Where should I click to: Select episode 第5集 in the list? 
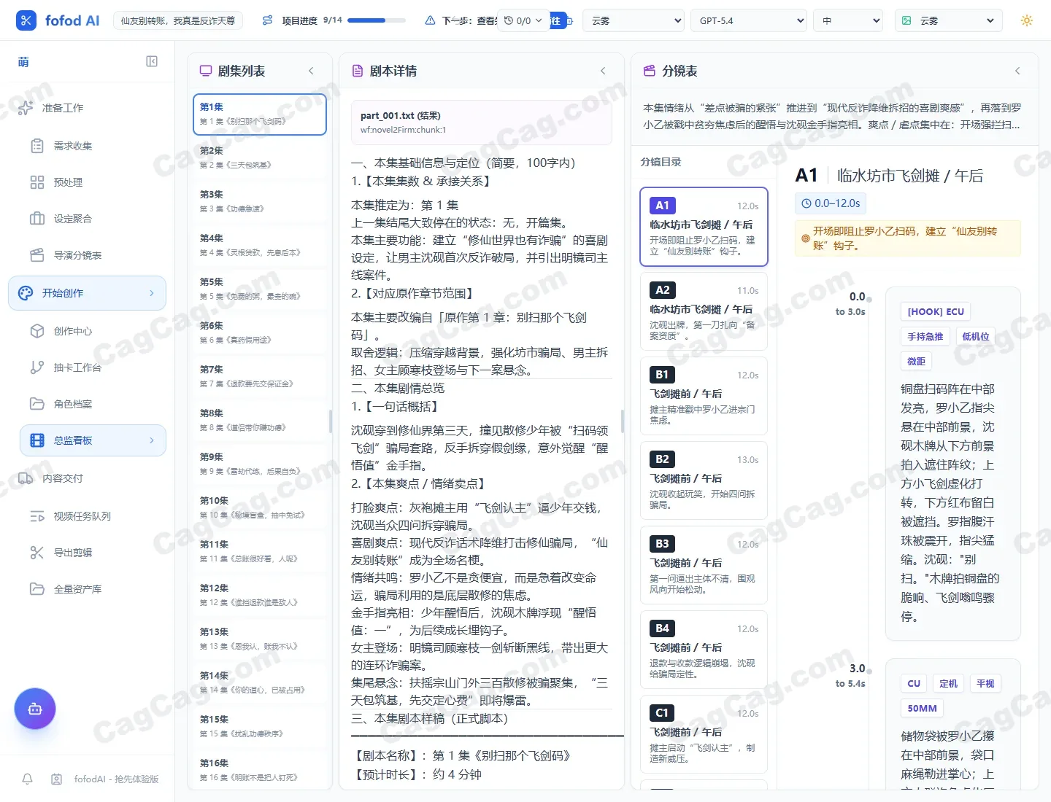tap(259, 289)
